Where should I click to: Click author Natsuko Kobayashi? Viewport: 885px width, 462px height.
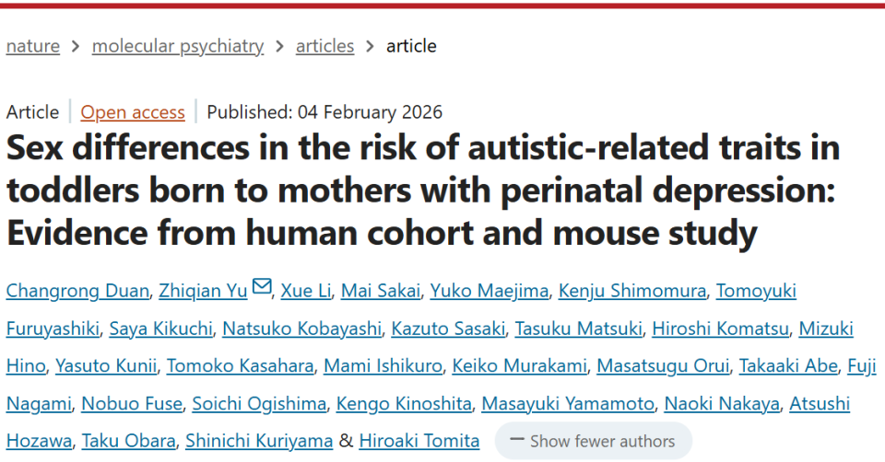[303, 329]
